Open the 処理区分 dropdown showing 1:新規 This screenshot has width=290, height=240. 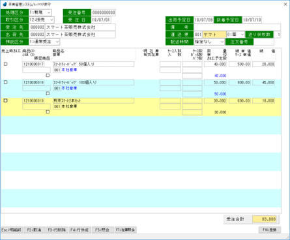tap(40, 12)
